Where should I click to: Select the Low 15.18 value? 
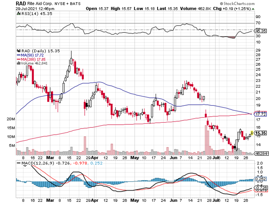coord(144,9)
